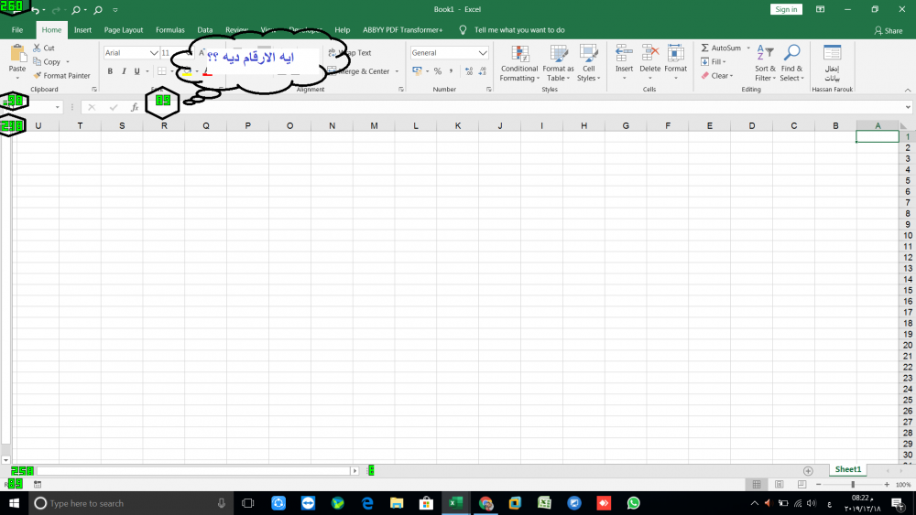Screen dimensions: 916x515
Task: Click the Borders icon in Font group
Action: click(162, 71)
